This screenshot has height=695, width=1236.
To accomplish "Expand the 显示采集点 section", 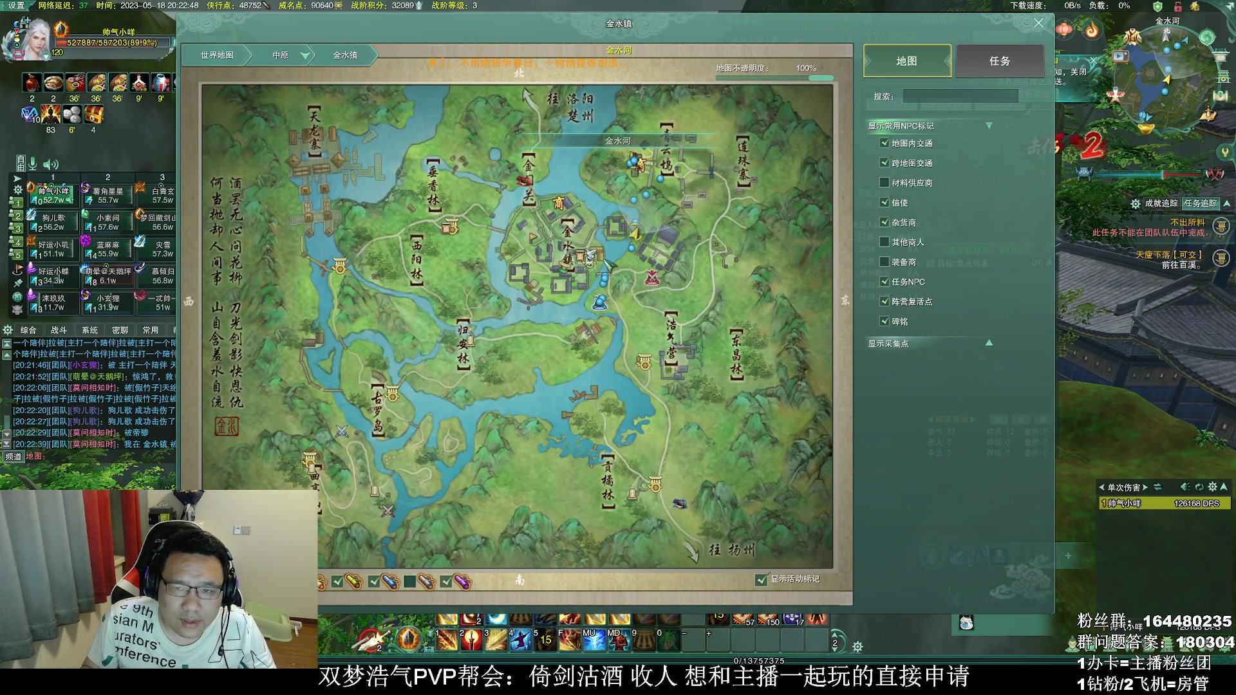I will click(989, 343).
